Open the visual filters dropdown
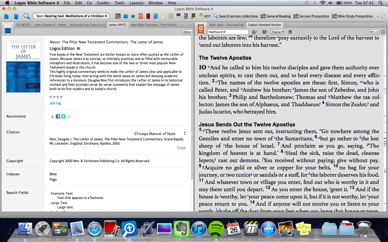The width and height of the screenshot is (388, 242). tap(254, 32)
